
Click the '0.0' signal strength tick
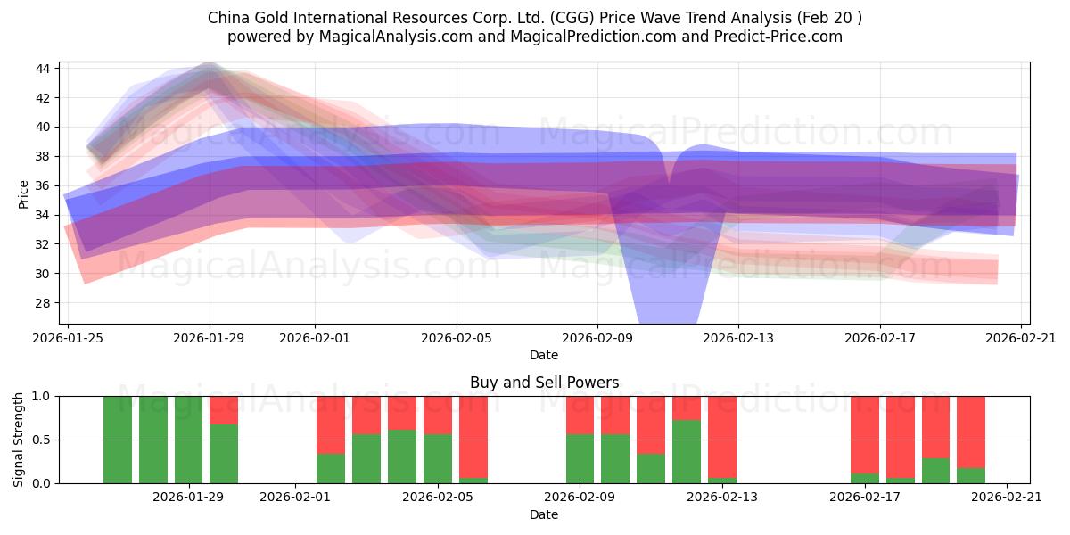coord(42,483)
